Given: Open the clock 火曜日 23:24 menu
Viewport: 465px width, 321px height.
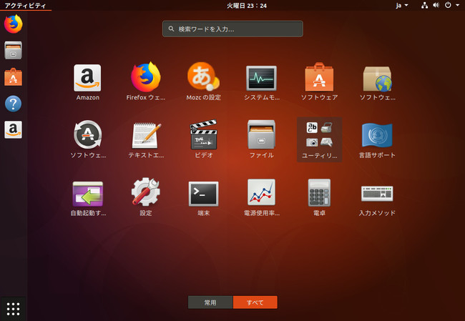Looking at the screenshot, I should [247, 5].
